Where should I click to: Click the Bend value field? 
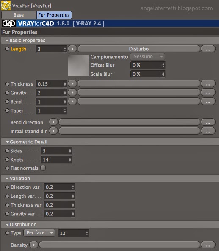coord(51,102)
